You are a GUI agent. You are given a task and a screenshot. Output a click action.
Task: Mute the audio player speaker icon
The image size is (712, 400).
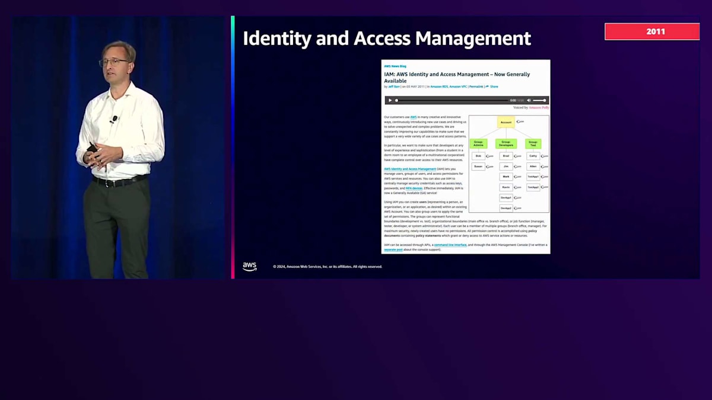[x=529, y=100]
